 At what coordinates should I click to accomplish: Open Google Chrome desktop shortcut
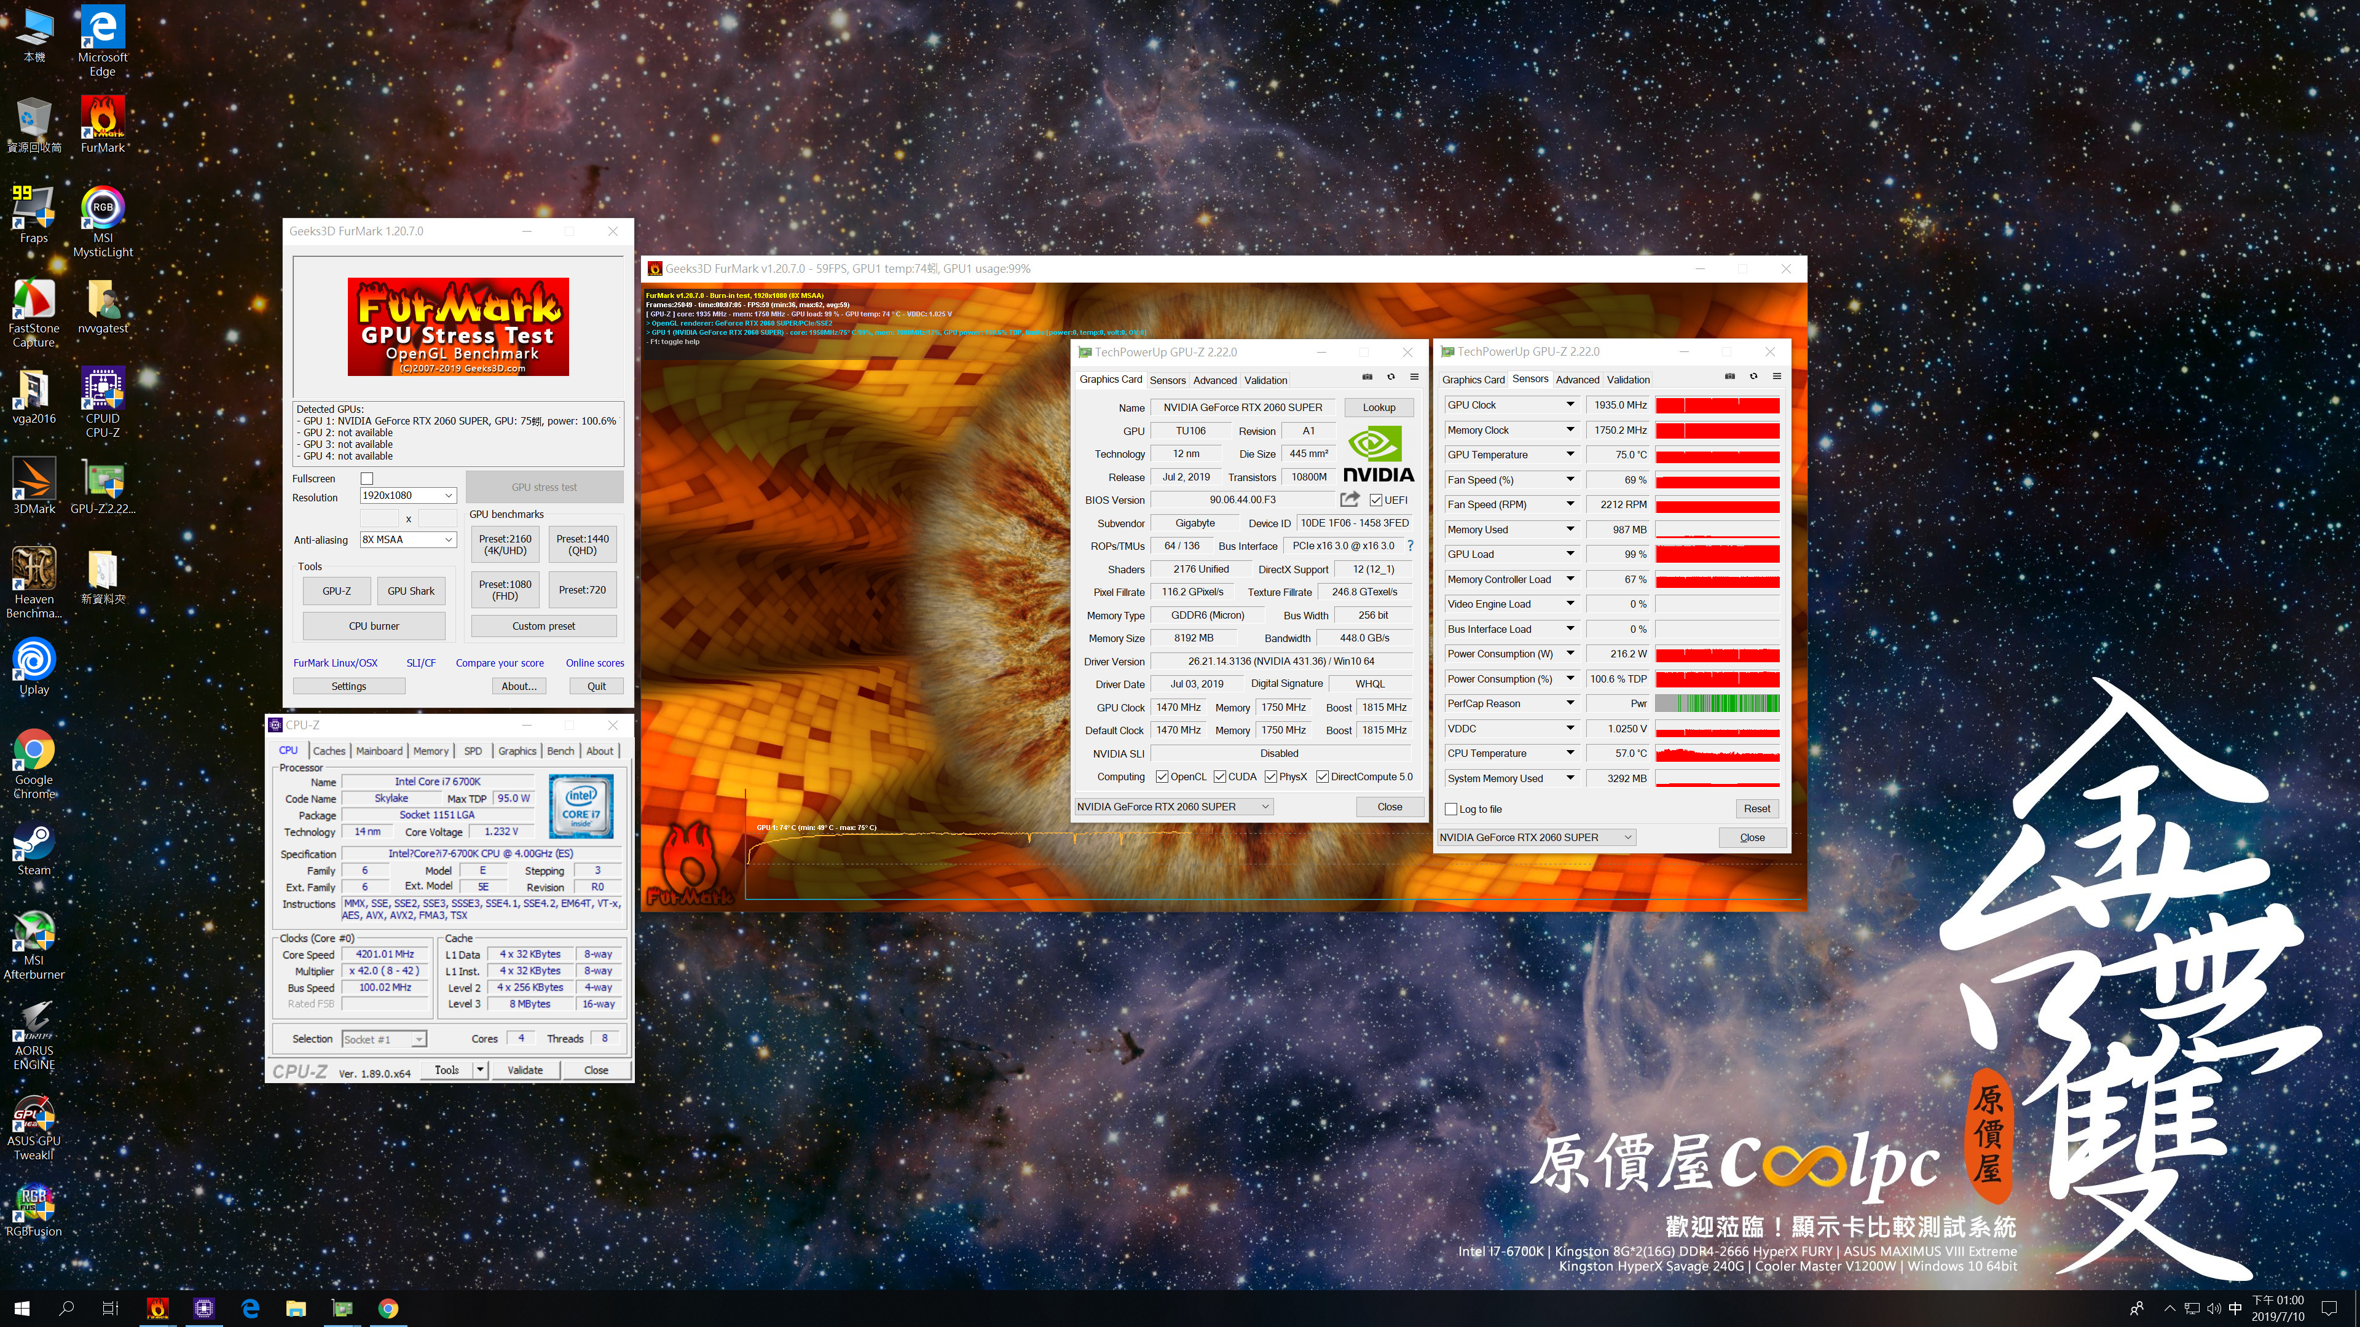point(34,765)
